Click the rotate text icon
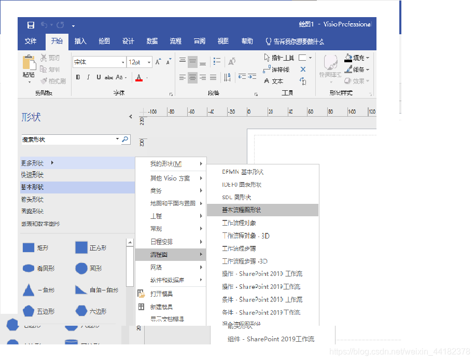Screen dimensions: 475x361 pos(232,62)
